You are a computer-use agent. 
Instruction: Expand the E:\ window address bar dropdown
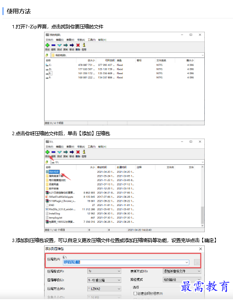click(x=203, y=162)
